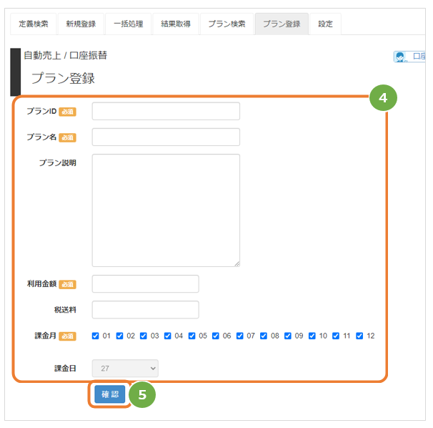Focus the プランID input field
The width and height of the screenshot is (433, 428).
pos(166,111)
